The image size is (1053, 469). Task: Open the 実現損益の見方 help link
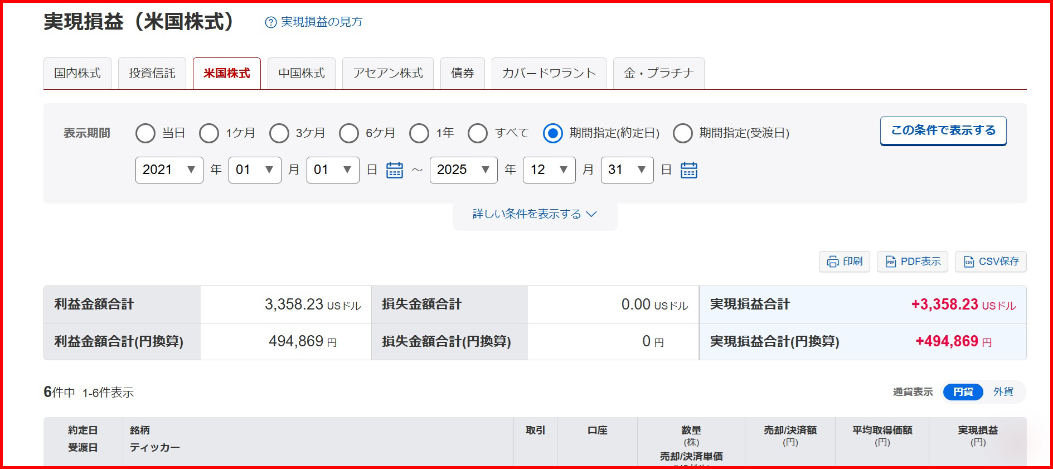click(321, 22)
